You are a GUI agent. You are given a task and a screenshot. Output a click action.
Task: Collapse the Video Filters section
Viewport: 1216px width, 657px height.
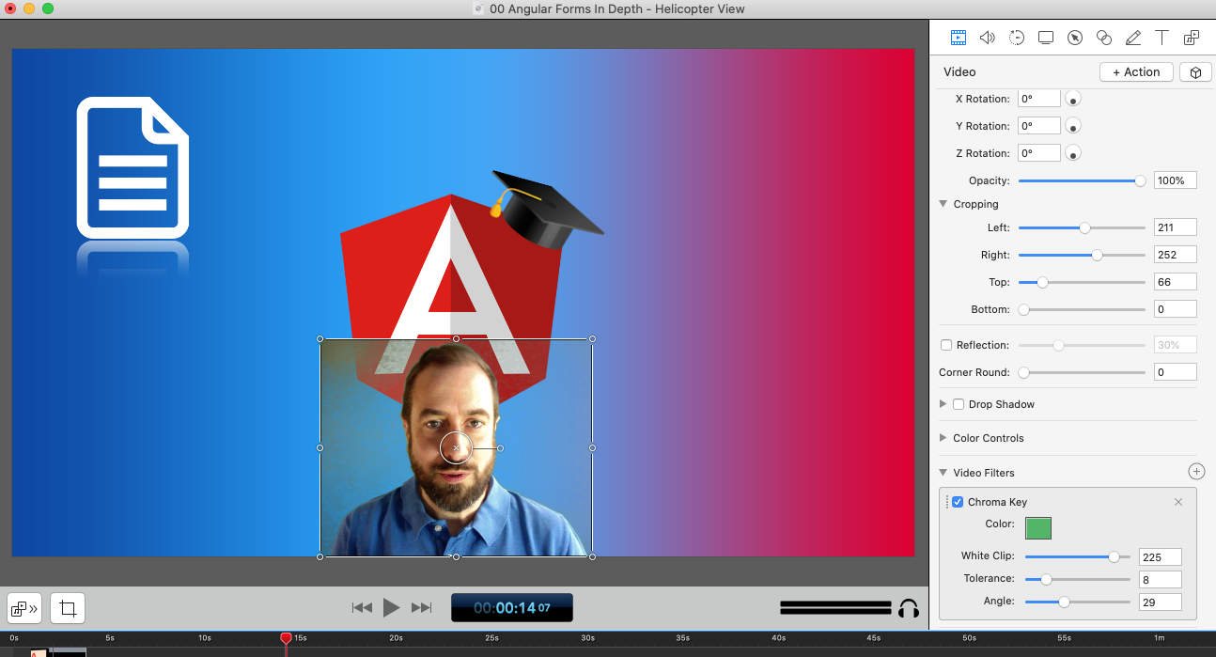(943, 473)
